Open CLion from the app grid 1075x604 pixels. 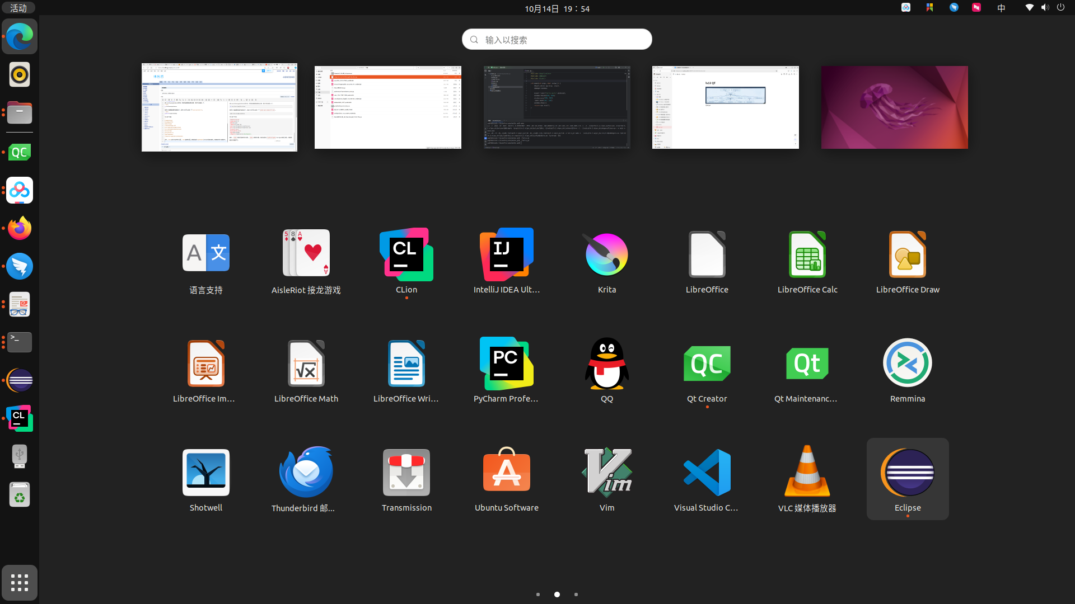[406, 261]
